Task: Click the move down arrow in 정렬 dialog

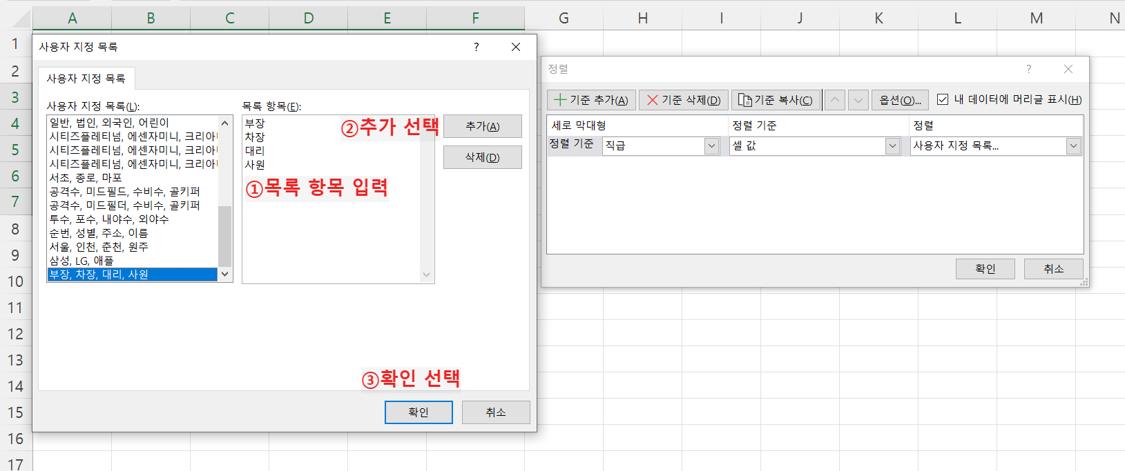Action: (x=858, y=100)
